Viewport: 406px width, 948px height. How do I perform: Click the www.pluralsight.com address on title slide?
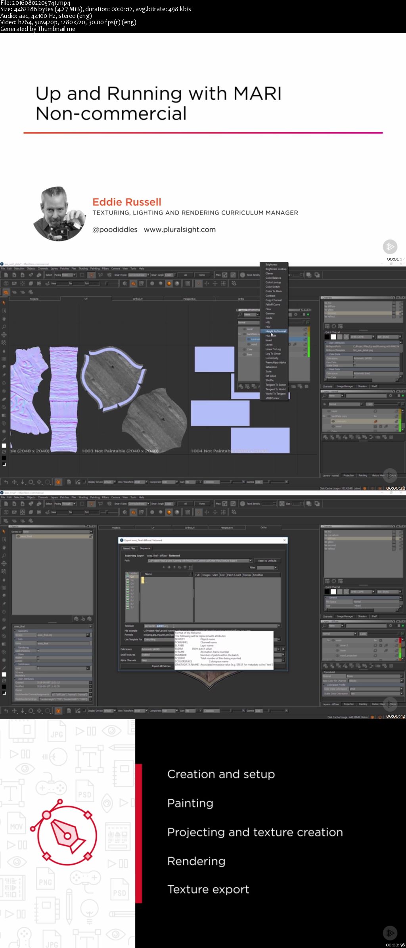tap(180, 230)
